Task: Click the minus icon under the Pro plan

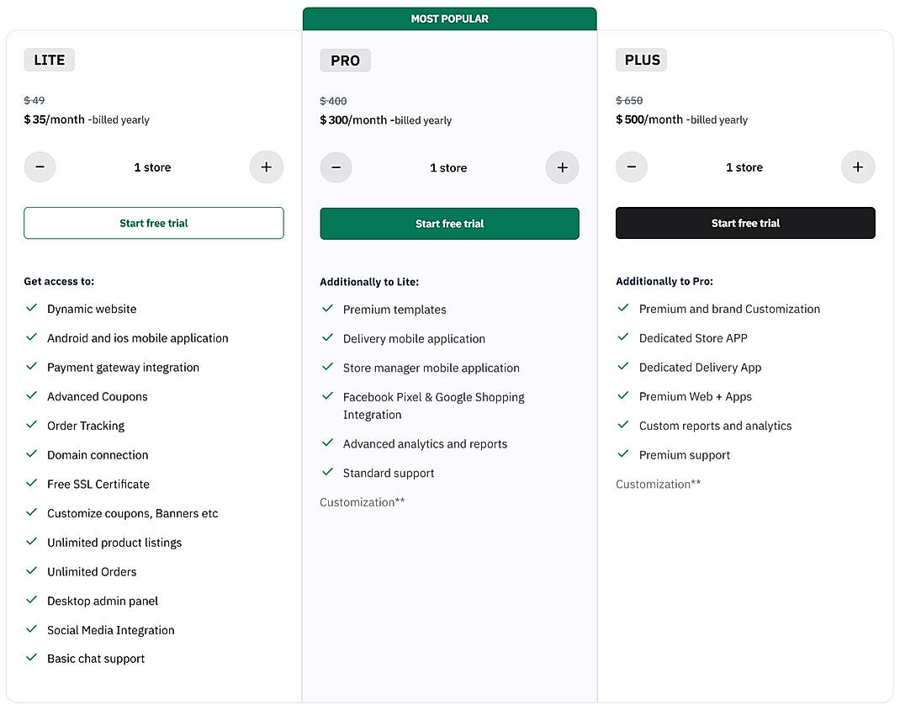Action: pos(336,167)
